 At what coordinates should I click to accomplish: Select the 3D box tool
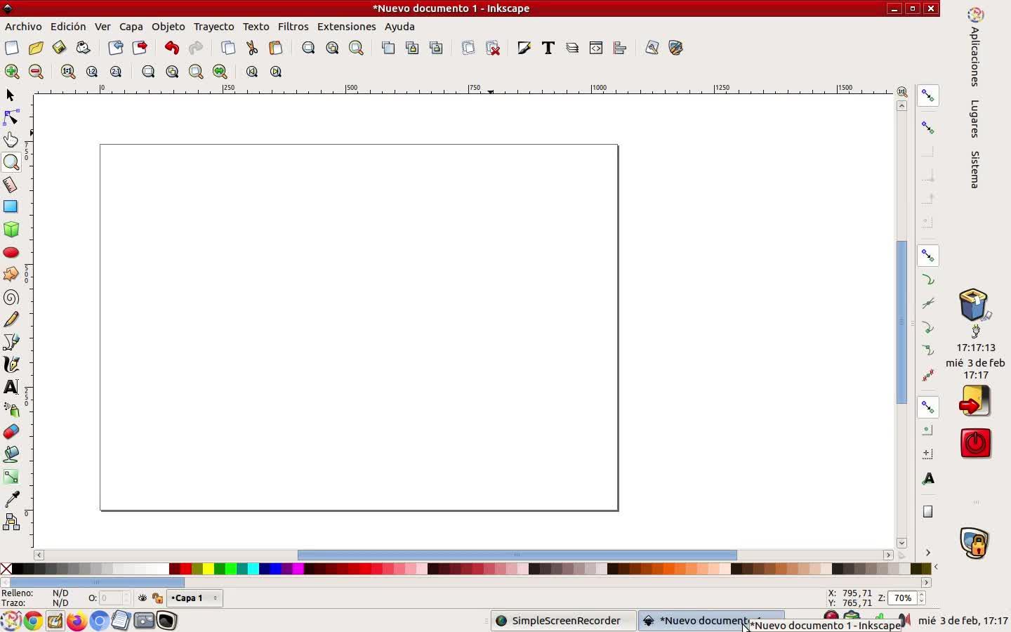point(11,230)
